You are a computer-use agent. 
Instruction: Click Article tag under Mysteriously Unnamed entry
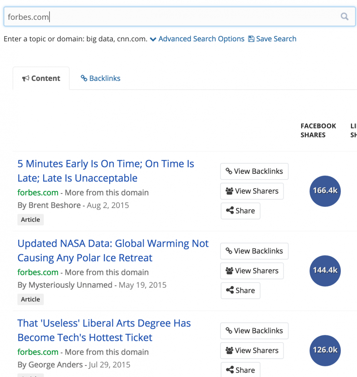click(x=30, y=299)
